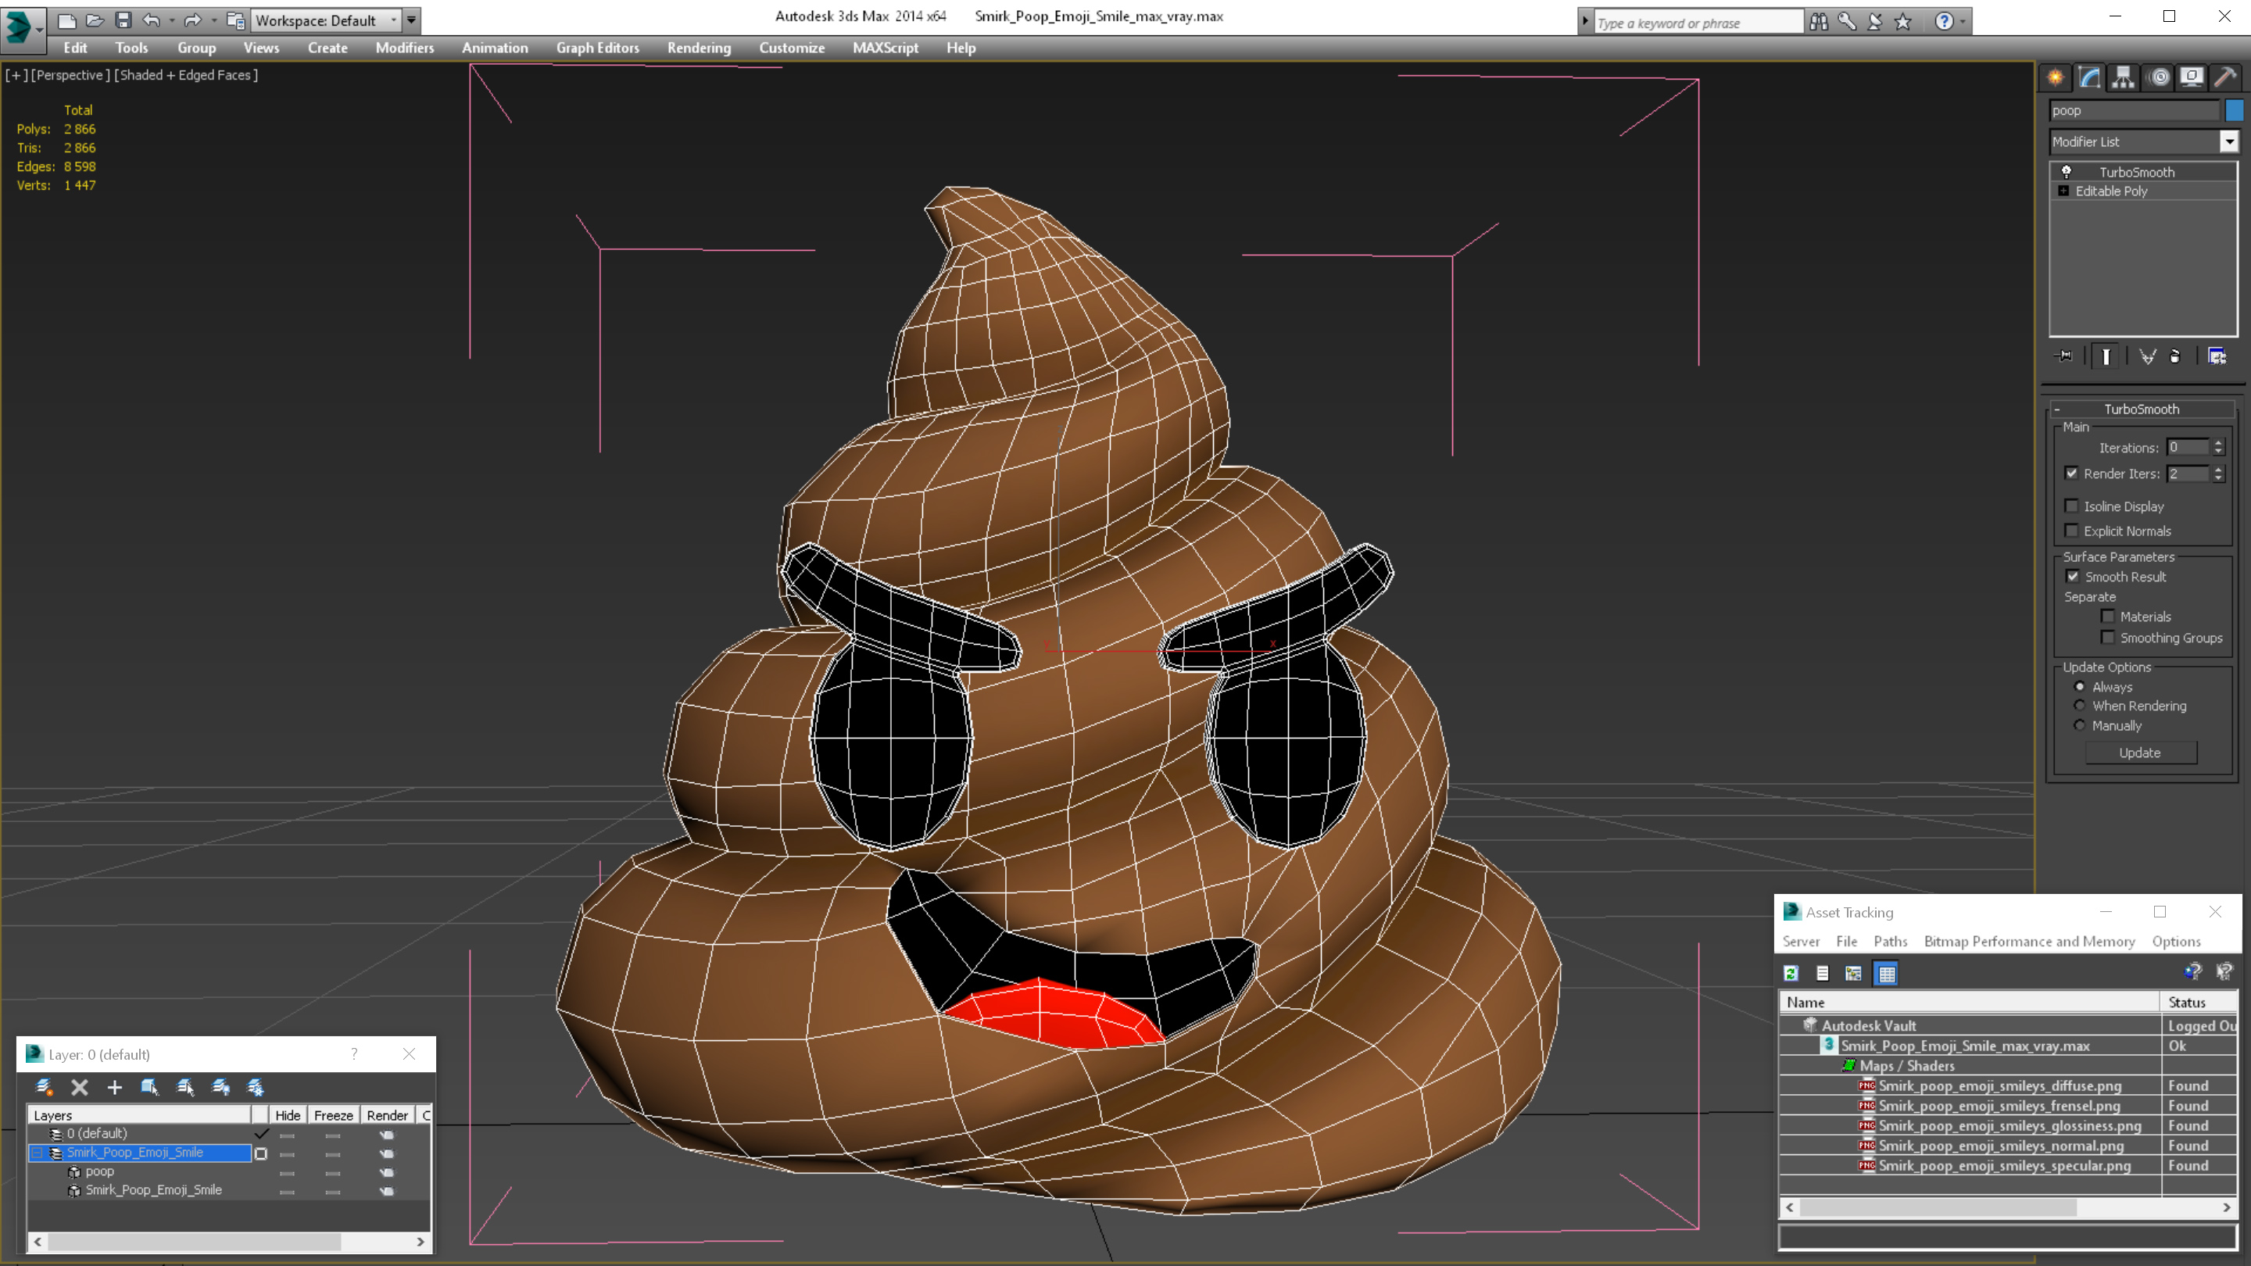Toggle Show End Result icon
2251x1266 pixels.
(x=2106, y=356)
